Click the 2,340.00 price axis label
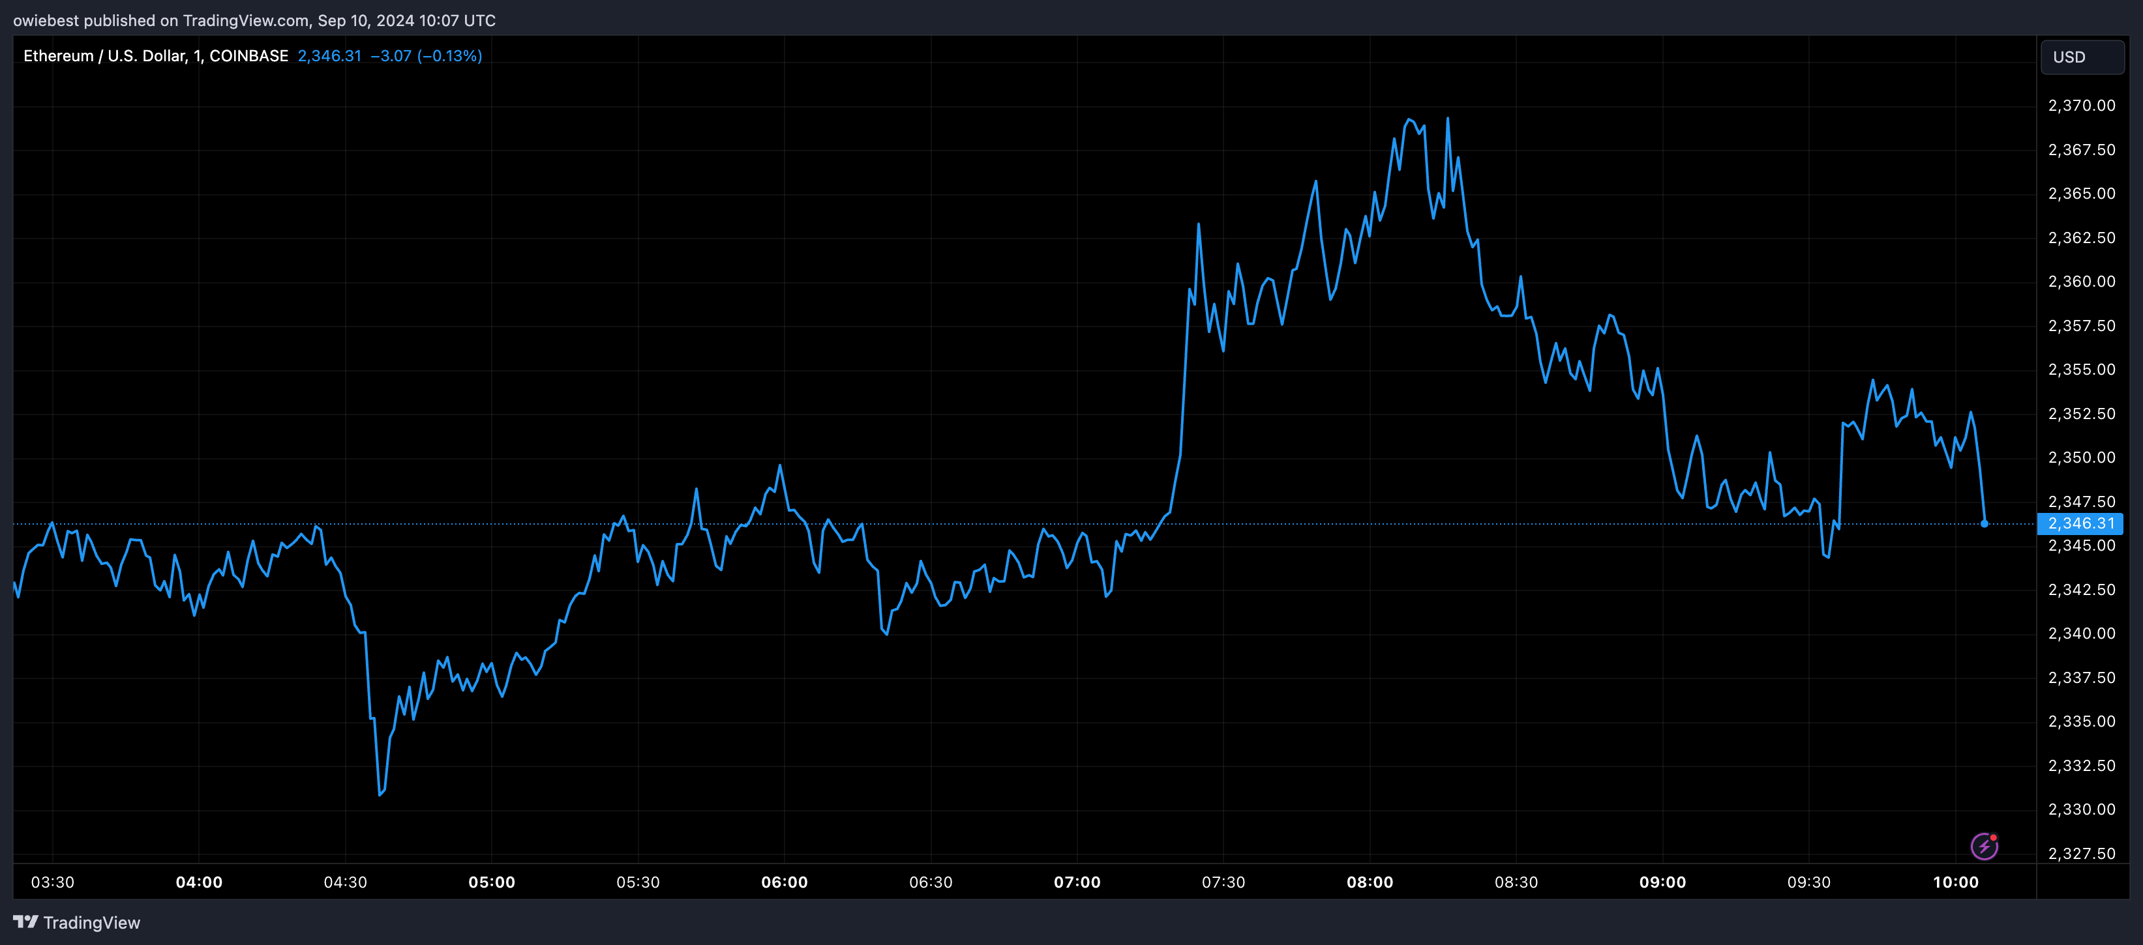 coord(2082,633)
